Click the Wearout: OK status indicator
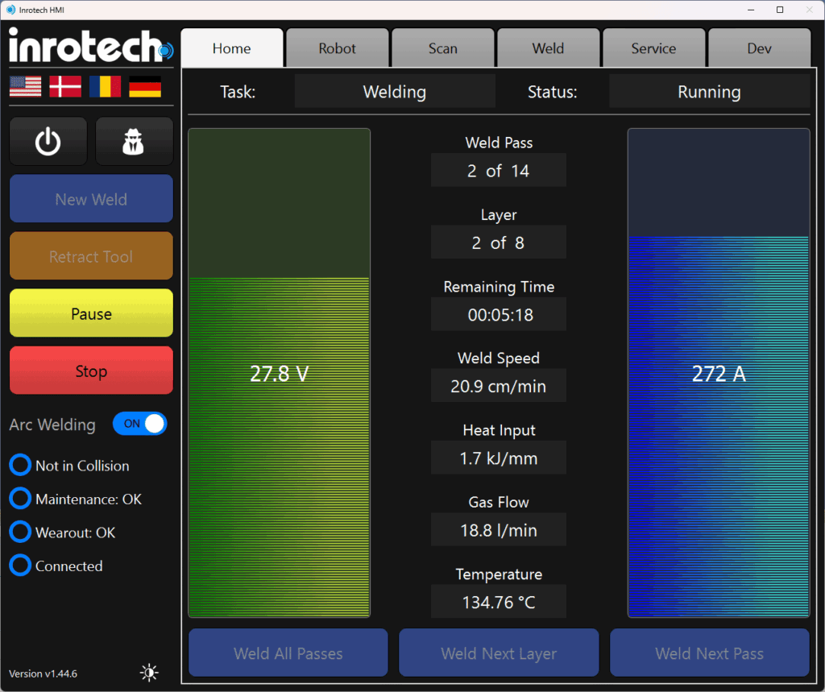Viewport: 825px width, 692px height. coord(20,532)
